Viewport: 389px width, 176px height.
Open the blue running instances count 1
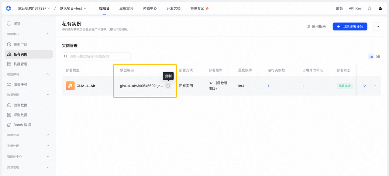[269, 86]
